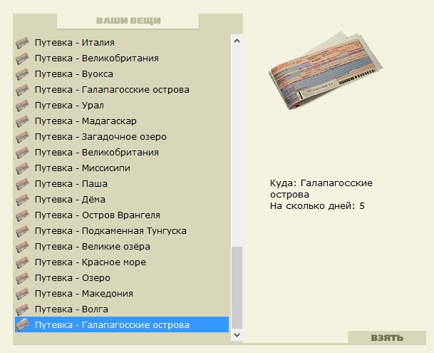This screenshot has width=434, height=353.
Task: Select Путевка - Дёма item
Action: tap(122, 200)
